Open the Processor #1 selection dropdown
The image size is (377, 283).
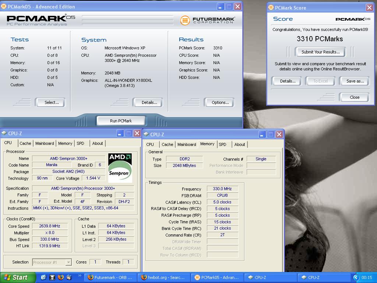pyautogui.click(x=68, y=262)
